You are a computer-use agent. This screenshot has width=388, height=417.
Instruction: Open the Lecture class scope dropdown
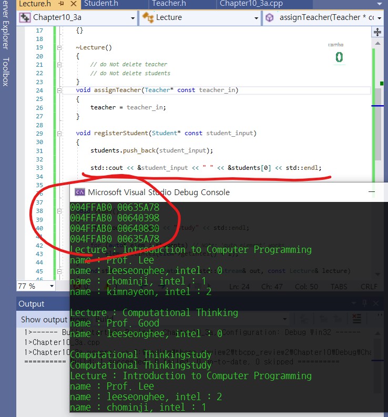[x=256, y=18]
